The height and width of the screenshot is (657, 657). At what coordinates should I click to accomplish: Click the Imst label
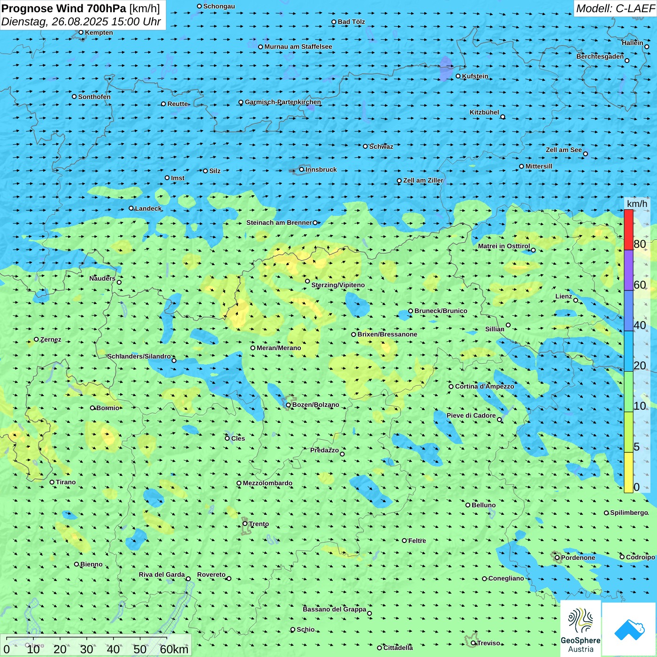point(178,178)
